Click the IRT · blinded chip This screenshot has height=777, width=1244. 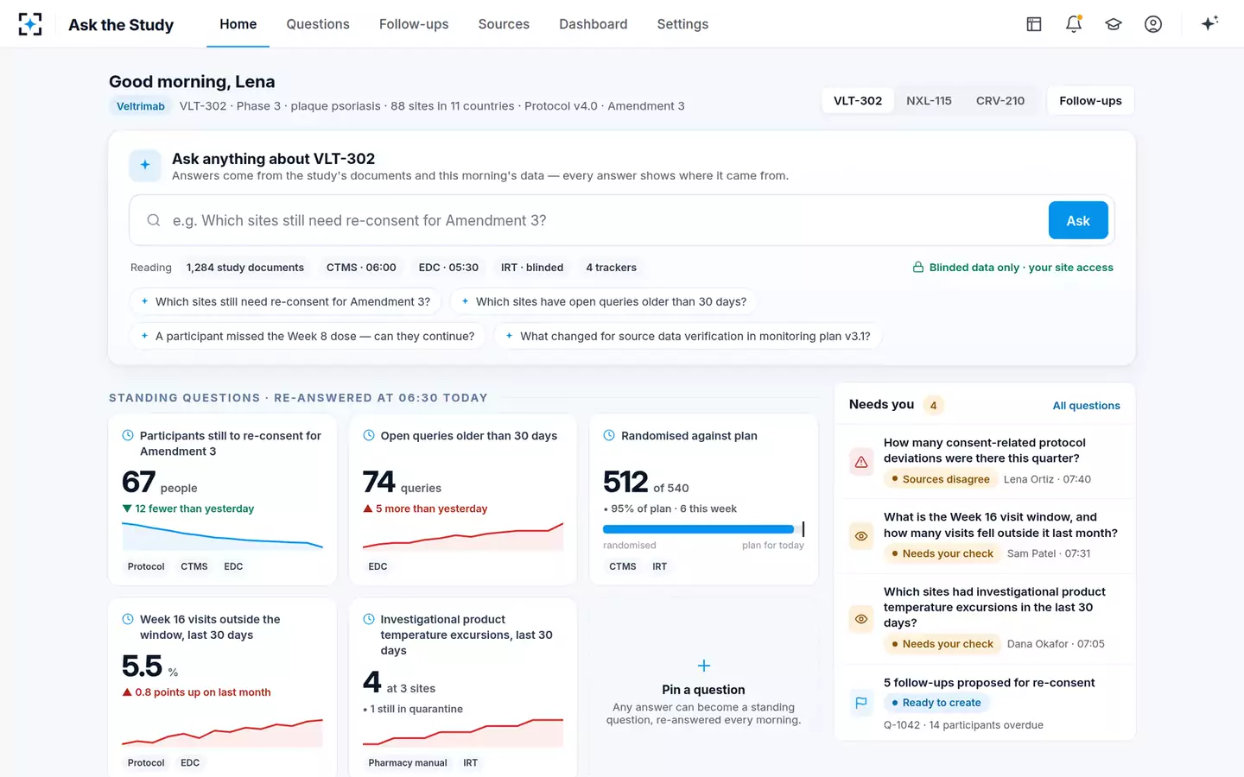click(532, 268)
